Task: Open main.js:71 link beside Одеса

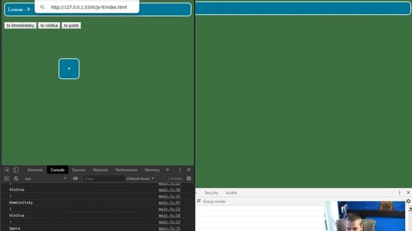Action: [169, 228]
